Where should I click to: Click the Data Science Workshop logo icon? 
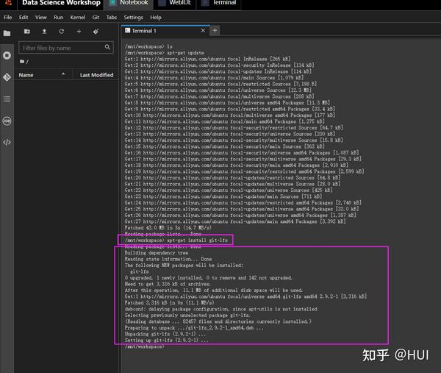[x=8, y=3]
